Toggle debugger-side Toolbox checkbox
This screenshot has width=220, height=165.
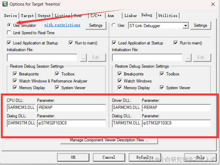click(x=162, y=74)
